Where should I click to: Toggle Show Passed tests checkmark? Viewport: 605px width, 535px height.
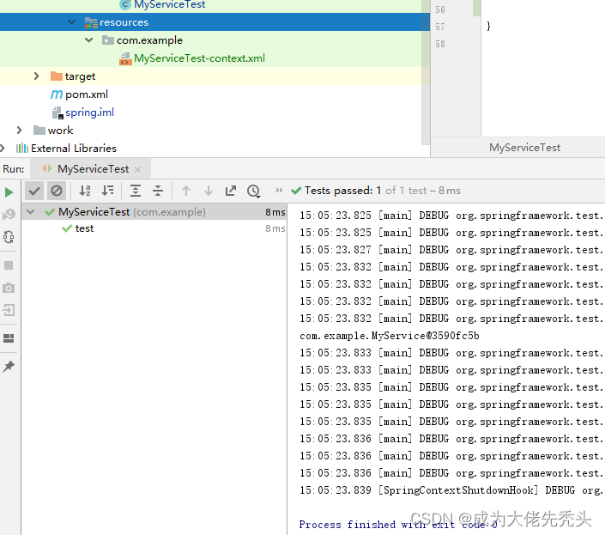pyautogui.click(x=34, y=191)
